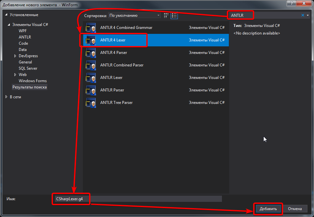Open the sort order dropdown
314x217 pixels.
134,15
